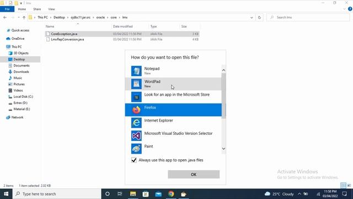
Task: Open the View ribbon tab
Action: click(x=51, y=9)
